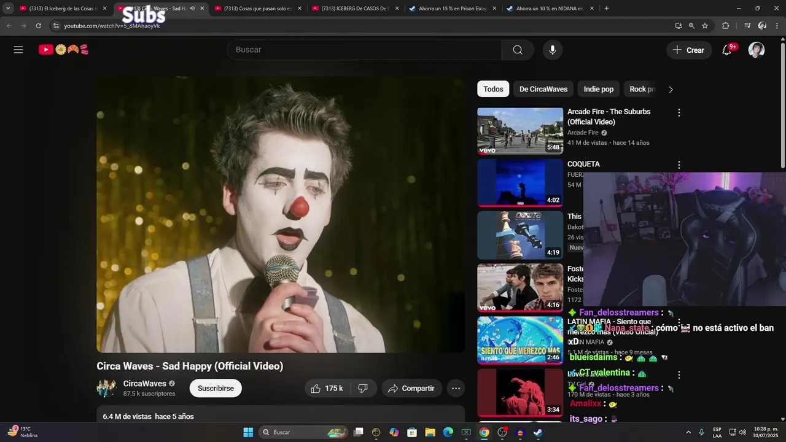Open options for Arcade Fire video

(x=679, y=112)
